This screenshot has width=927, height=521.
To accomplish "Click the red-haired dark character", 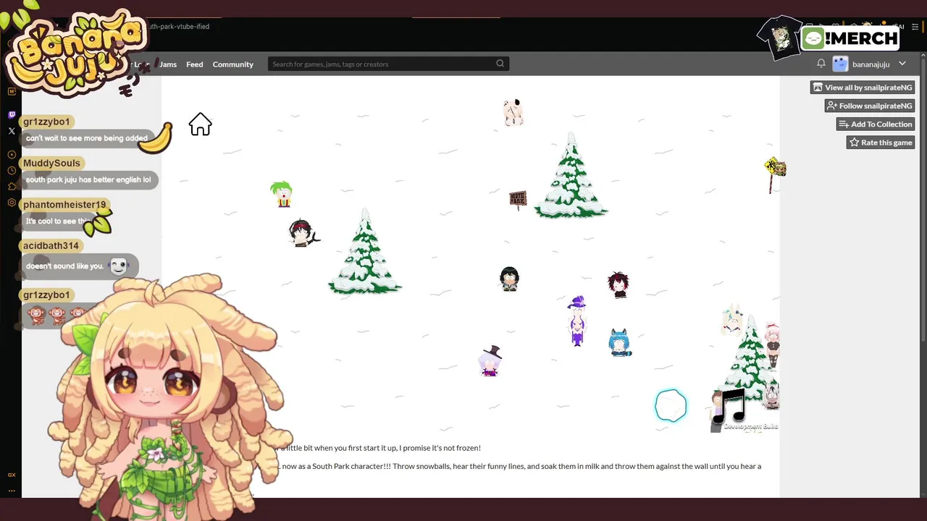I will click(618, 284).
